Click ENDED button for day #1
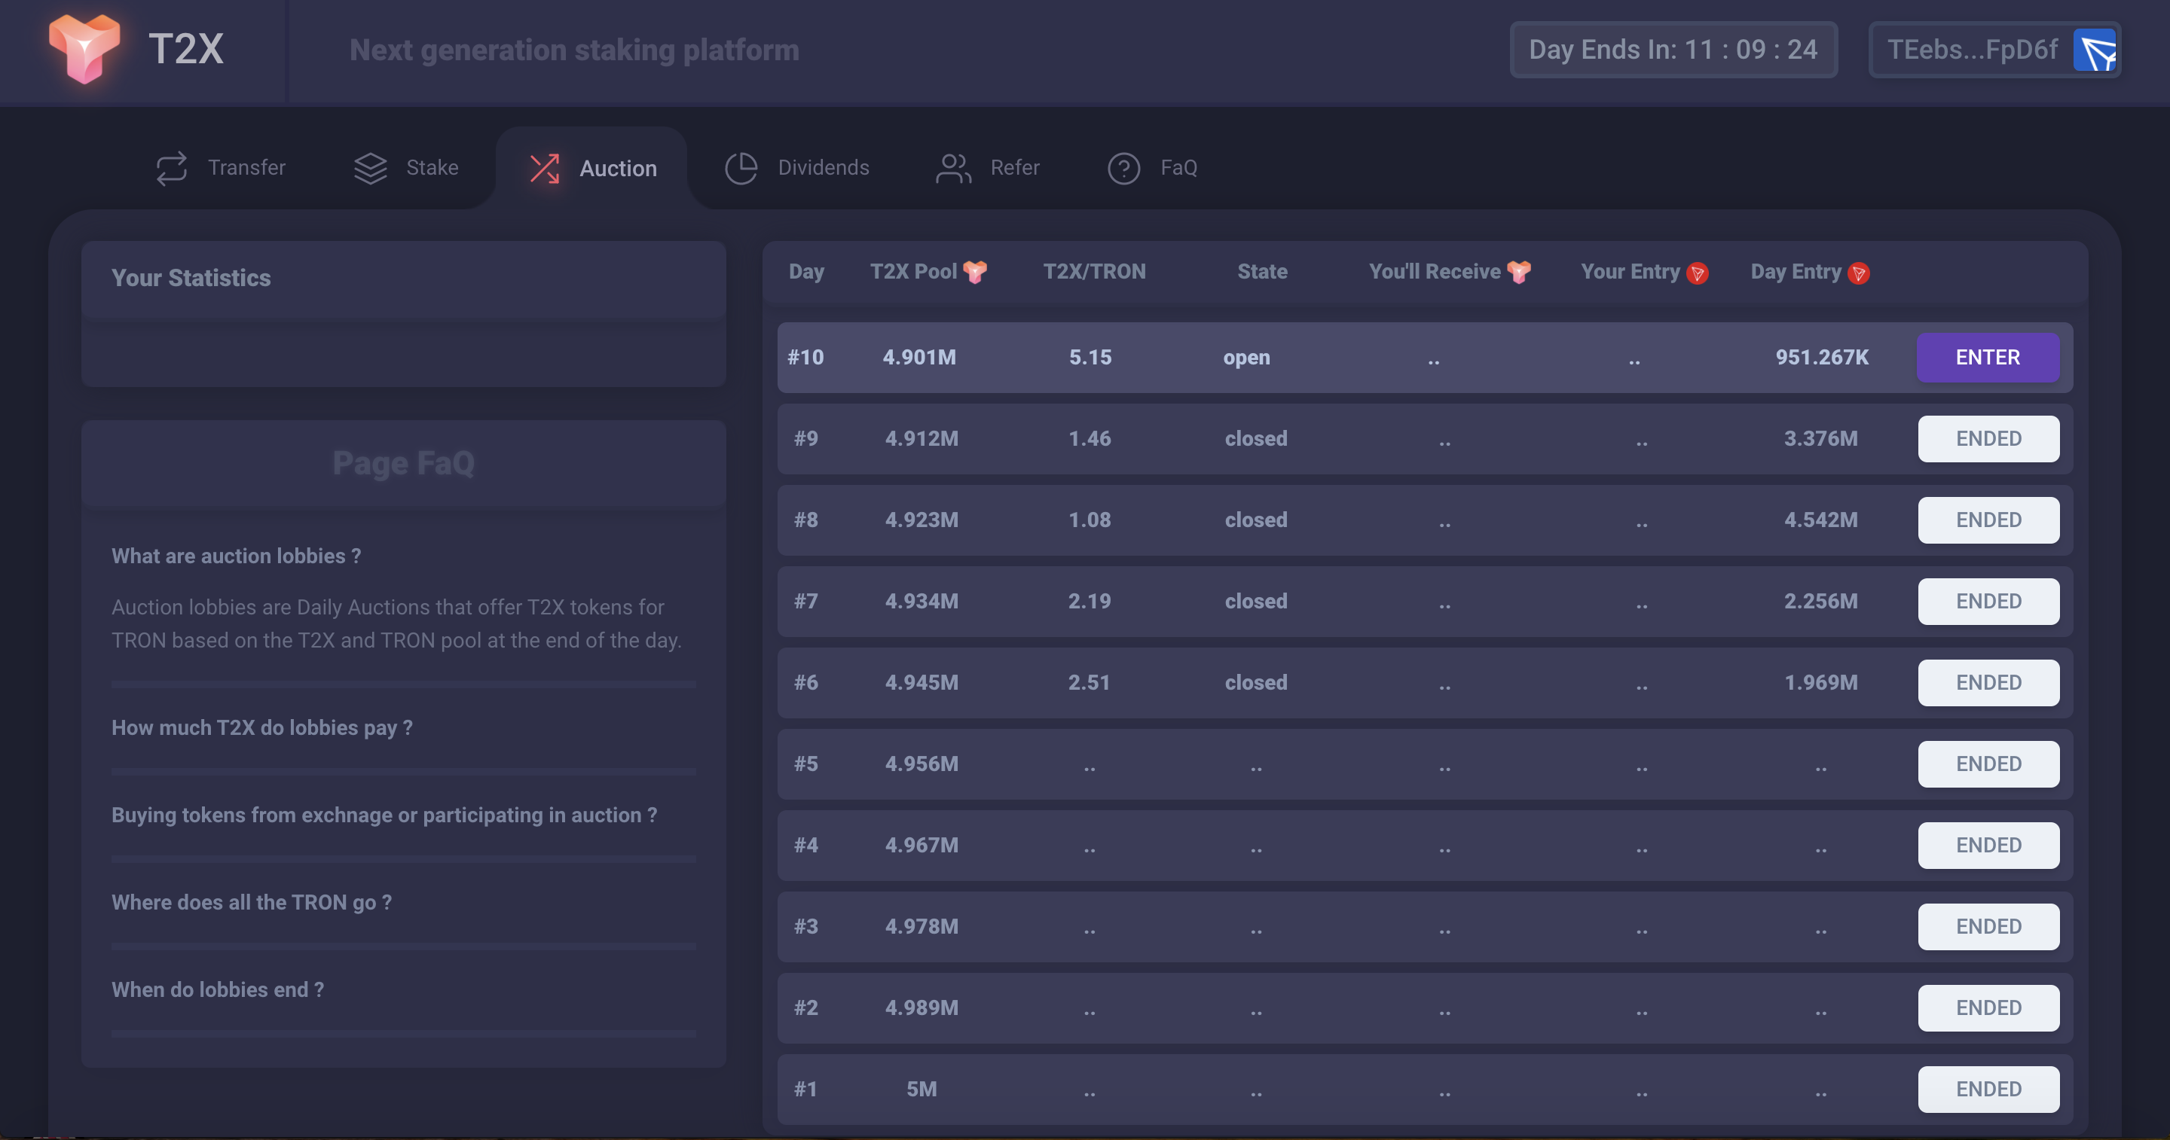Viewport: 2170px width, 1140px height. (x=1988, y=1089)
